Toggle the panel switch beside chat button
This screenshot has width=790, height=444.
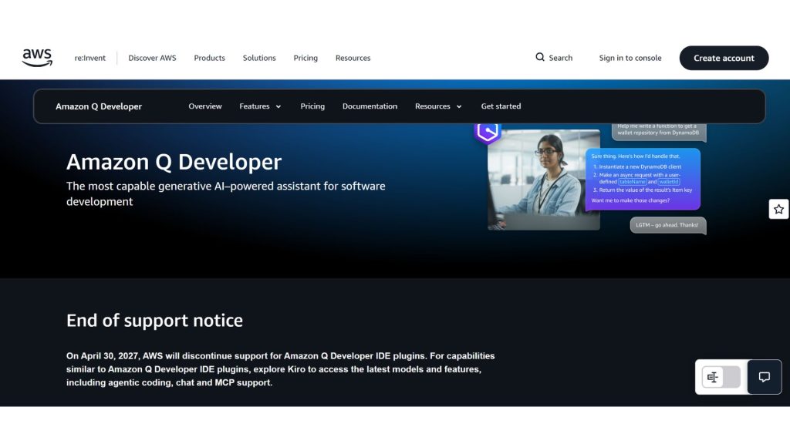721,377
